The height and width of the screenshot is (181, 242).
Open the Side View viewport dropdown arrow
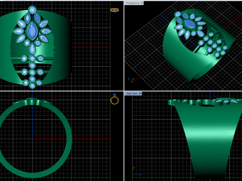pyautogui.click(x=141, y=94)
